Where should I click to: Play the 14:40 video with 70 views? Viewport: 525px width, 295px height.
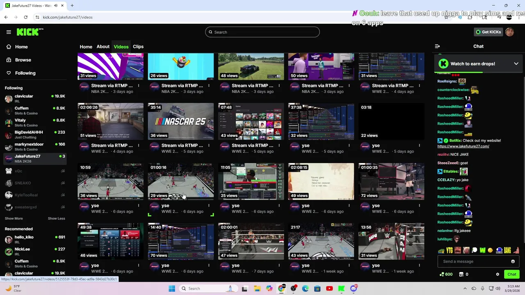pyautogui.click(x=181, y=241)
